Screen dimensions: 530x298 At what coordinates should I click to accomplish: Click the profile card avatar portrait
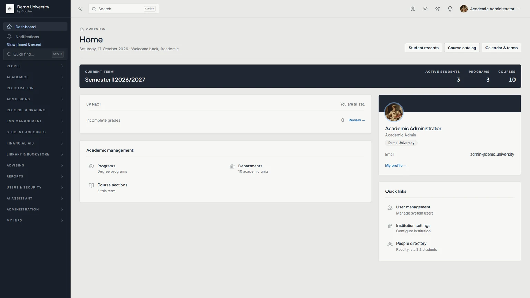[394, 112]
